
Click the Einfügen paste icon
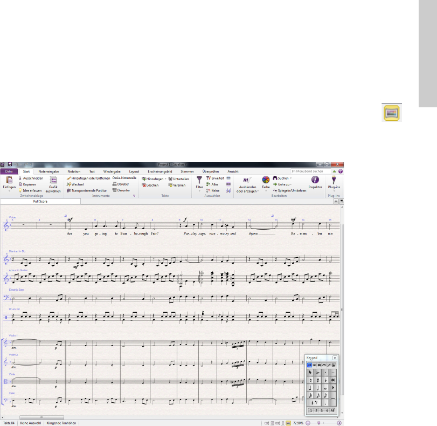pyautogui.click(x=9, y=180)
